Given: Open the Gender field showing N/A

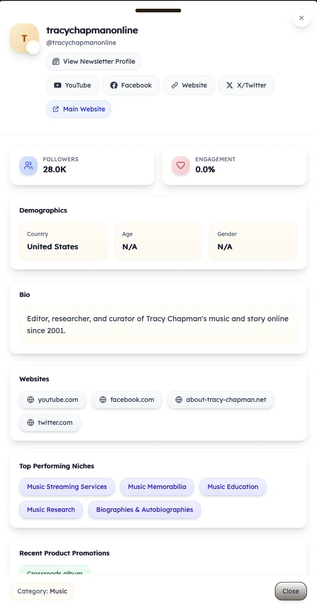Looking at the screenshot, I should (x=253, y=241).
